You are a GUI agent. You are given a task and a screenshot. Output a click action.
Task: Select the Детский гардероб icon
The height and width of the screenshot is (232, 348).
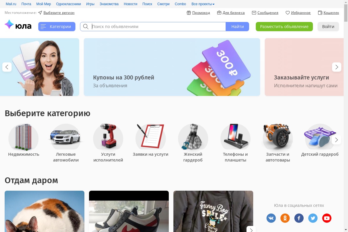pyautogui.click(x=320, y=137)
